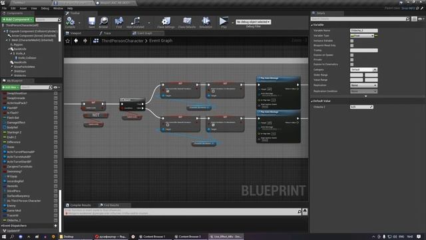This screenshot has width=426, height=240.
Task: Open the Replication dropdown showing None
Action: click(x=364, y=85)
